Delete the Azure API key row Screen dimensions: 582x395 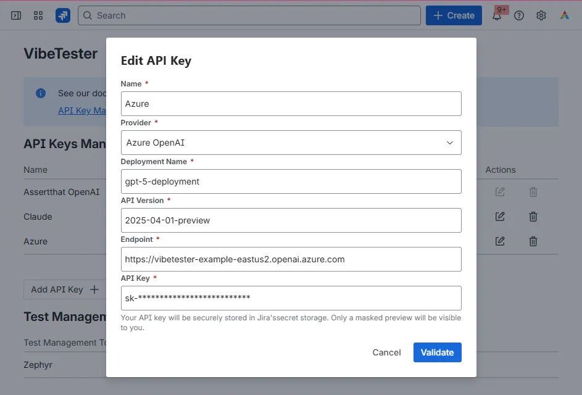(x=533, y=241)
